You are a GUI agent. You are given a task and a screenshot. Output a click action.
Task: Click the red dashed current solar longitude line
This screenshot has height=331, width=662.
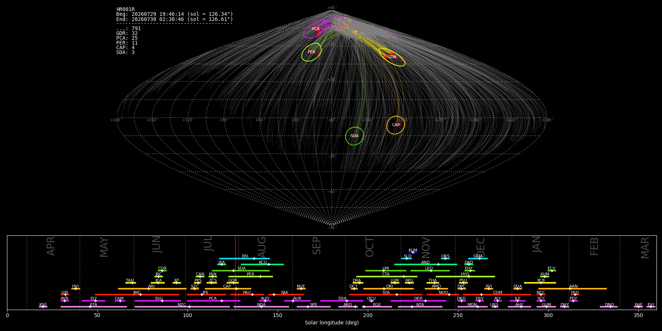click(235, 272)
